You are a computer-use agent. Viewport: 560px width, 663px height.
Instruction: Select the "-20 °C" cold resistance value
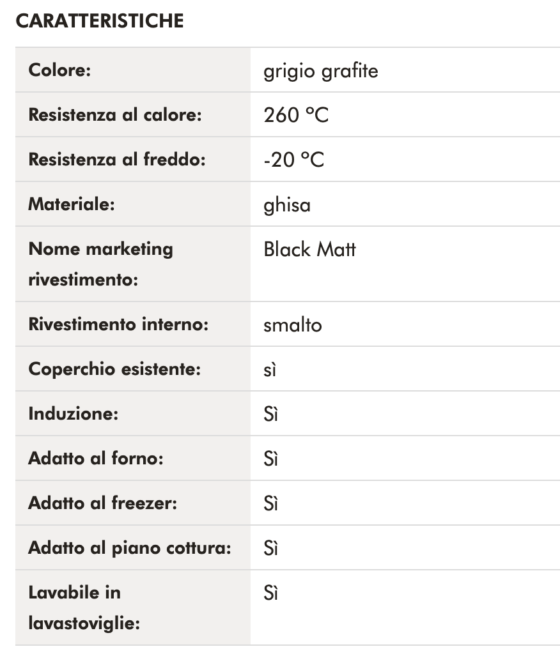click(x=293, y=160)
